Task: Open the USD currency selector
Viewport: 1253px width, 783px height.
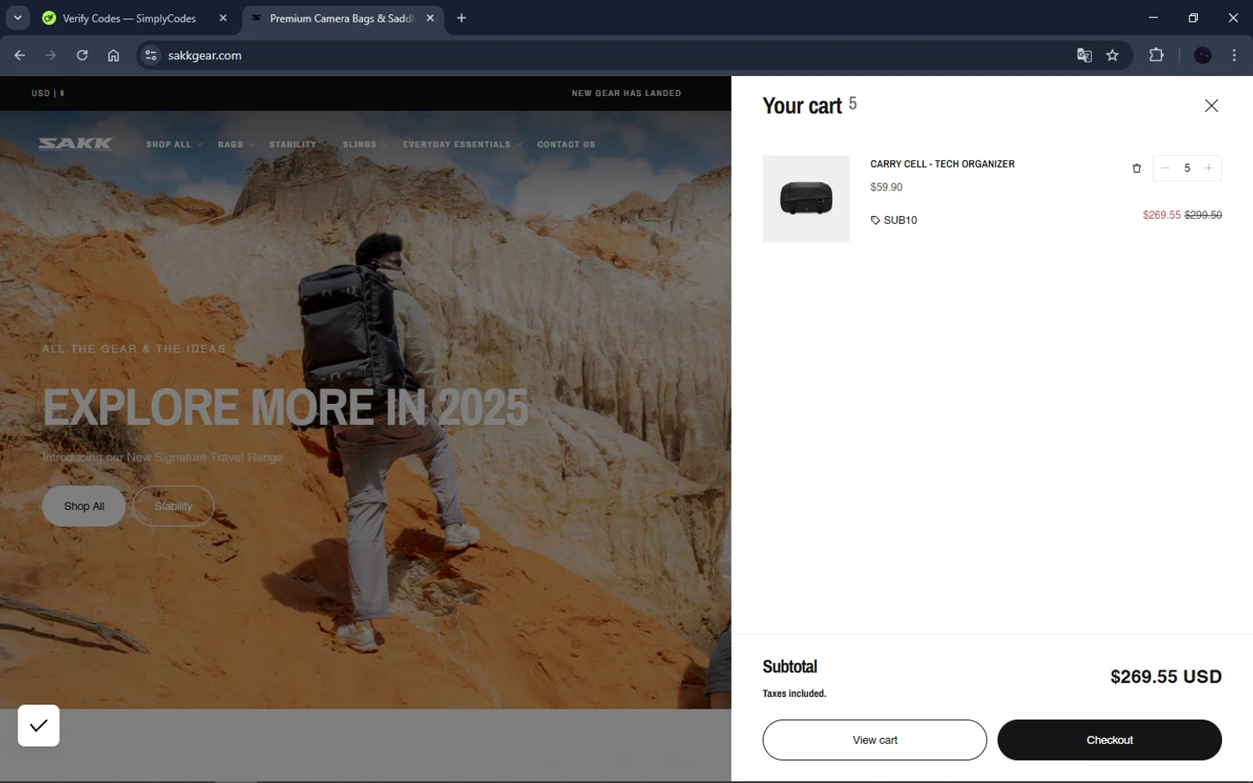Action: pyautogui.click(x=48, y=93)
